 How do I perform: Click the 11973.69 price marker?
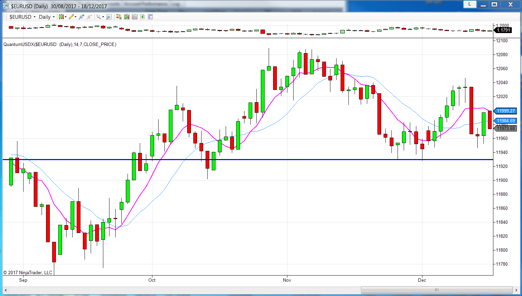click(x=506, y=128)
